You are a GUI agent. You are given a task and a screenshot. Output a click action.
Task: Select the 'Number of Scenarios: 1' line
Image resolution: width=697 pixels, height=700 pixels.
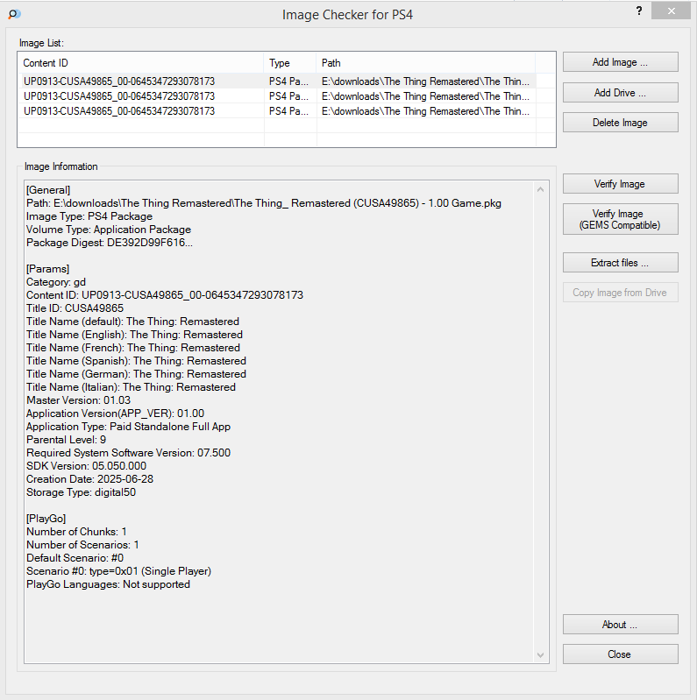click(x=82, y=545)
